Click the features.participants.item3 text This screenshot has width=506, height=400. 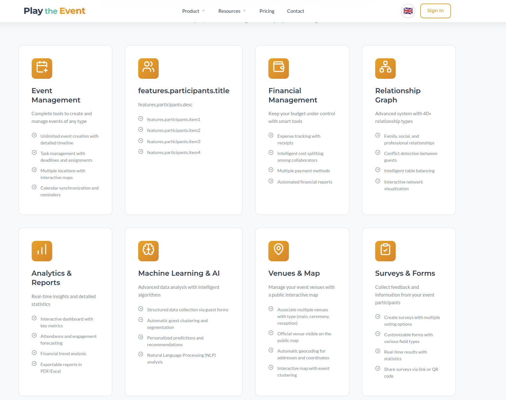[174, 142]
